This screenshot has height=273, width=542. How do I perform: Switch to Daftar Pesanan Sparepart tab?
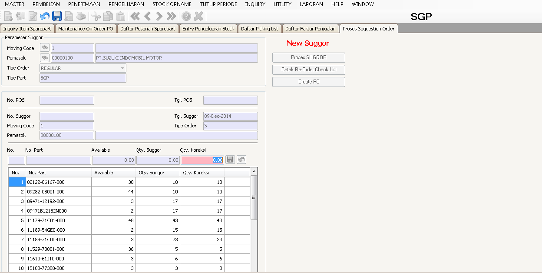148,29
